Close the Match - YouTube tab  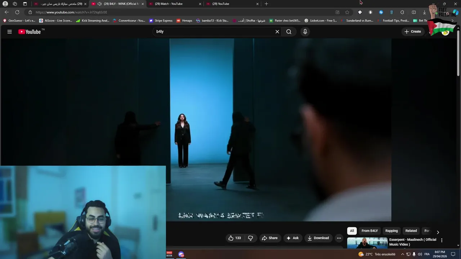[200, 4]
